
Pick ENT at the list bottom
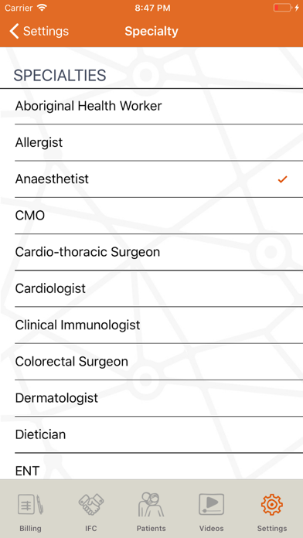[x=151, y=467]
